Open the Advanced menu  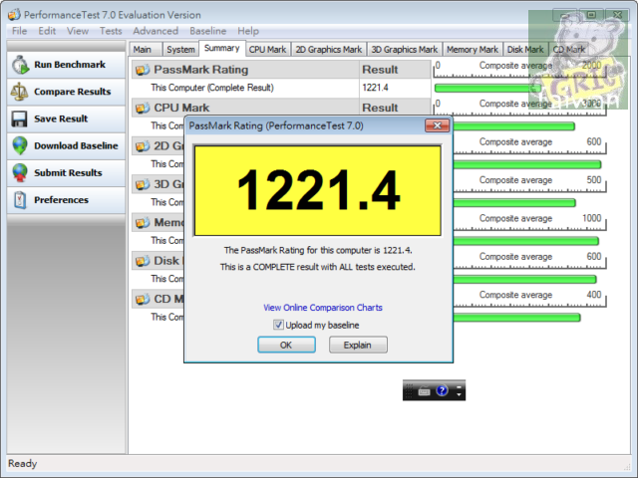[x=156, y=31]
